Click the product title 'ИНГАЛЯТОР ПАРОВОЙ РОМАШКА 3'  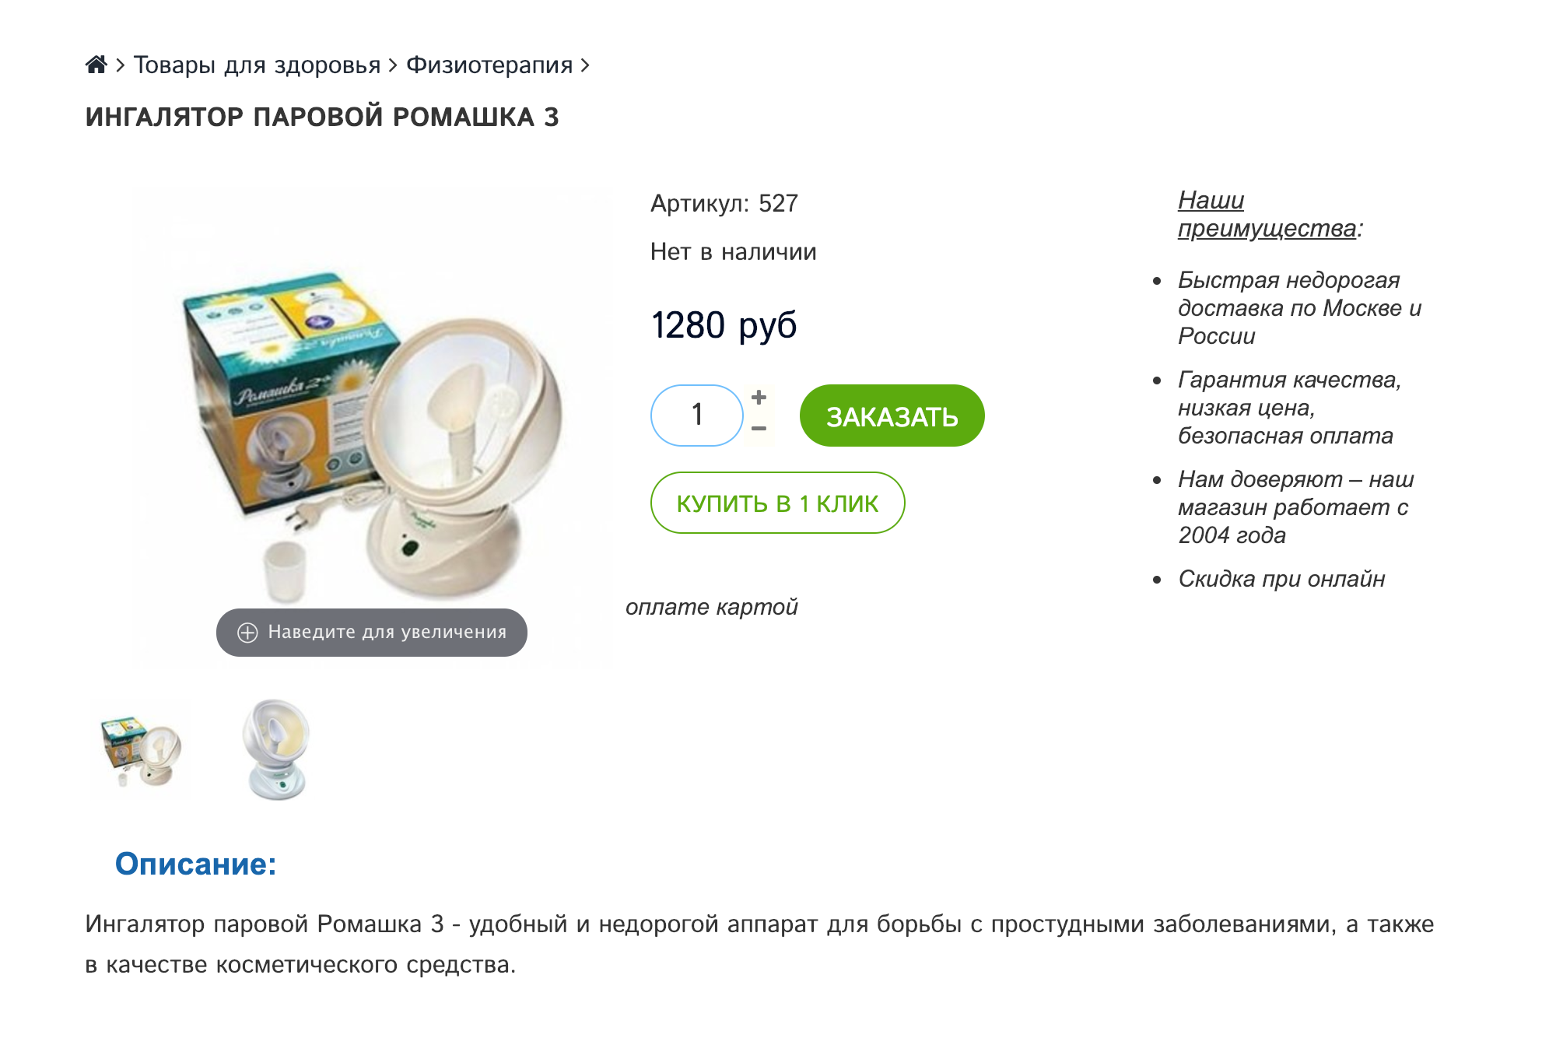[322, 117]
